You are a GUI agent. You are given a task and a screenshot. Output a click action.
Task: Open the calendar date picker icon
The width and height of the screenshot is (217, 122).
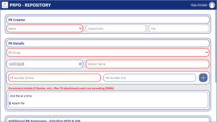[x=80, y=64]
